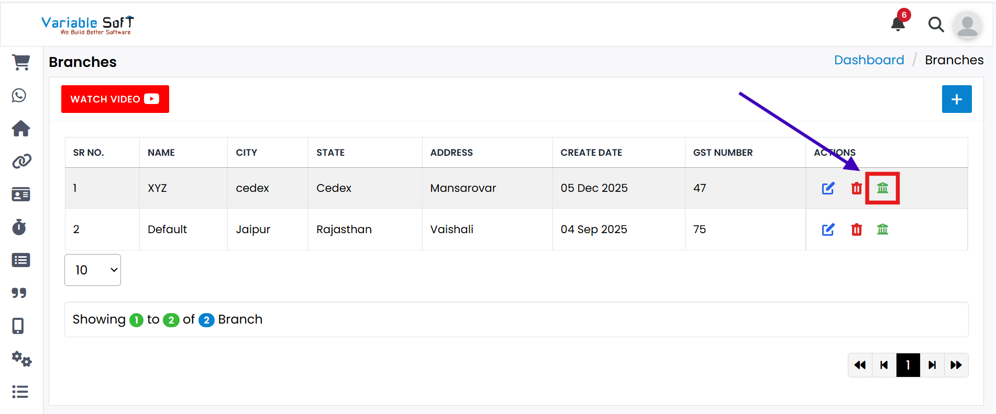996x414 pixels.
Task: Go to home via sidebar home icon
Action: pos(20,129)
